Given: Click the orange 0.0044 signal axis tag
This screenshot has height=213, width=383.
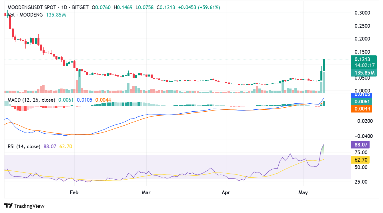Looking at the screenshot, I should pyautogui.click(x=361, y=108).
